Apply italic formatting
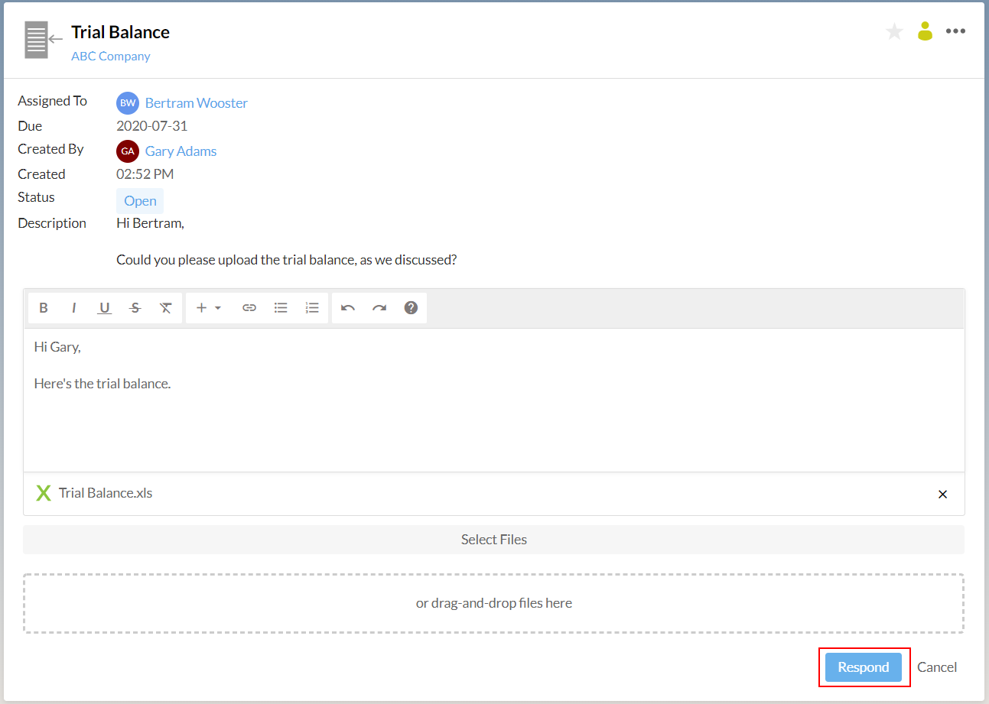Viewport: 989px width, 704px height. pos(73,307)
